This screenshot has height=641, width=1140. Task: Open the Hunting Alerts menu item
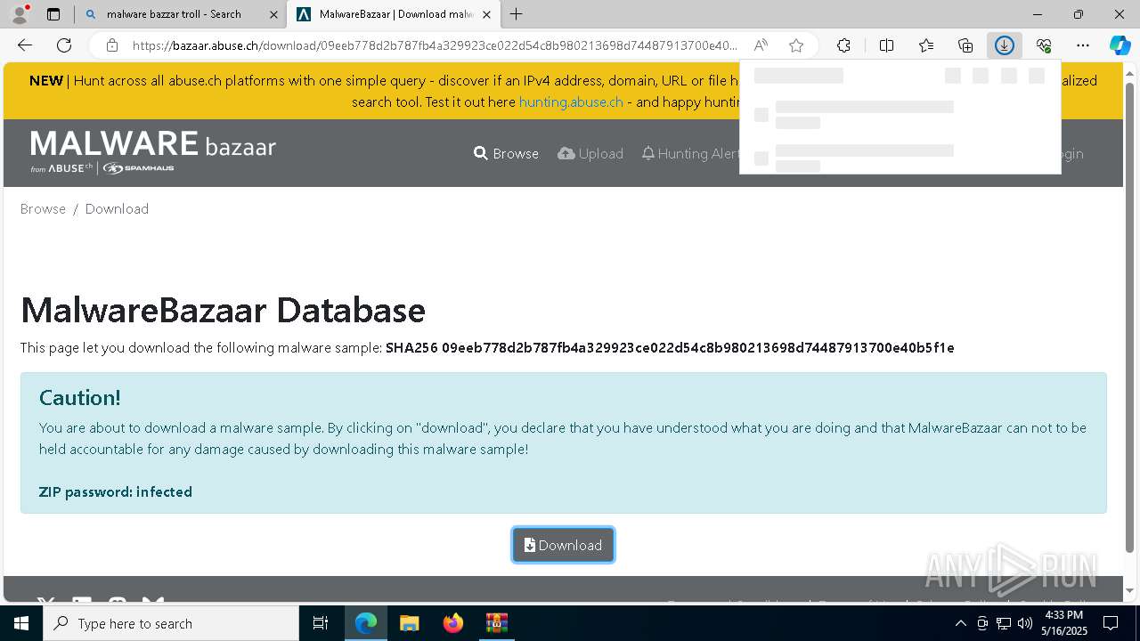pyautogui.click(x=690, y=153)
